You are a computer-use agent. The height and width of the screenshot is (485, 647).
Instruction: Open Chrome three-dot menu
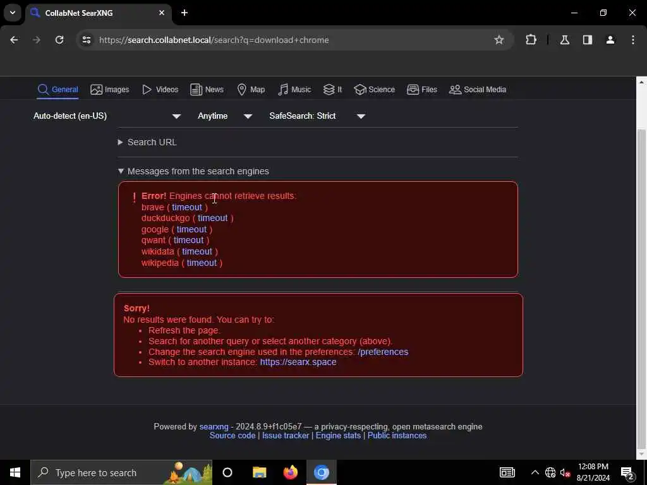(x=632, y=40)
